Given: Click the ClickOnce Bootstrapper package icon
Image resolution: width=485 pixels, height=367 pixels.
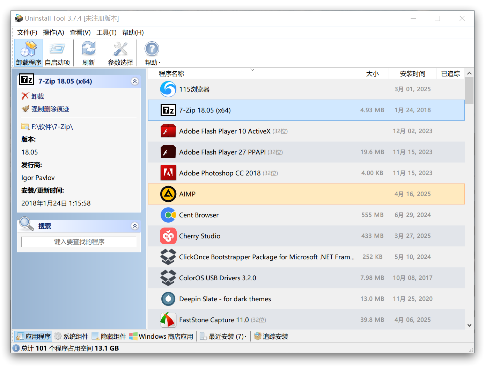Looking at the screenshot, I should (168, 257).
